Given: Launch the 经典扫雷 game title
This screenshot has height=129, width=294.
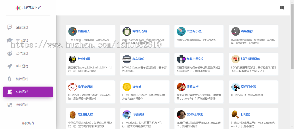Looking at the screenshot, I should [x=84, y=59].
